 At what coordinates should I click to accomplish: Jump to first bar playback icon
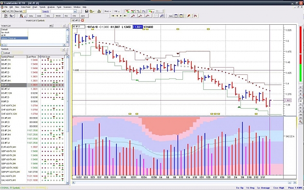113,16
